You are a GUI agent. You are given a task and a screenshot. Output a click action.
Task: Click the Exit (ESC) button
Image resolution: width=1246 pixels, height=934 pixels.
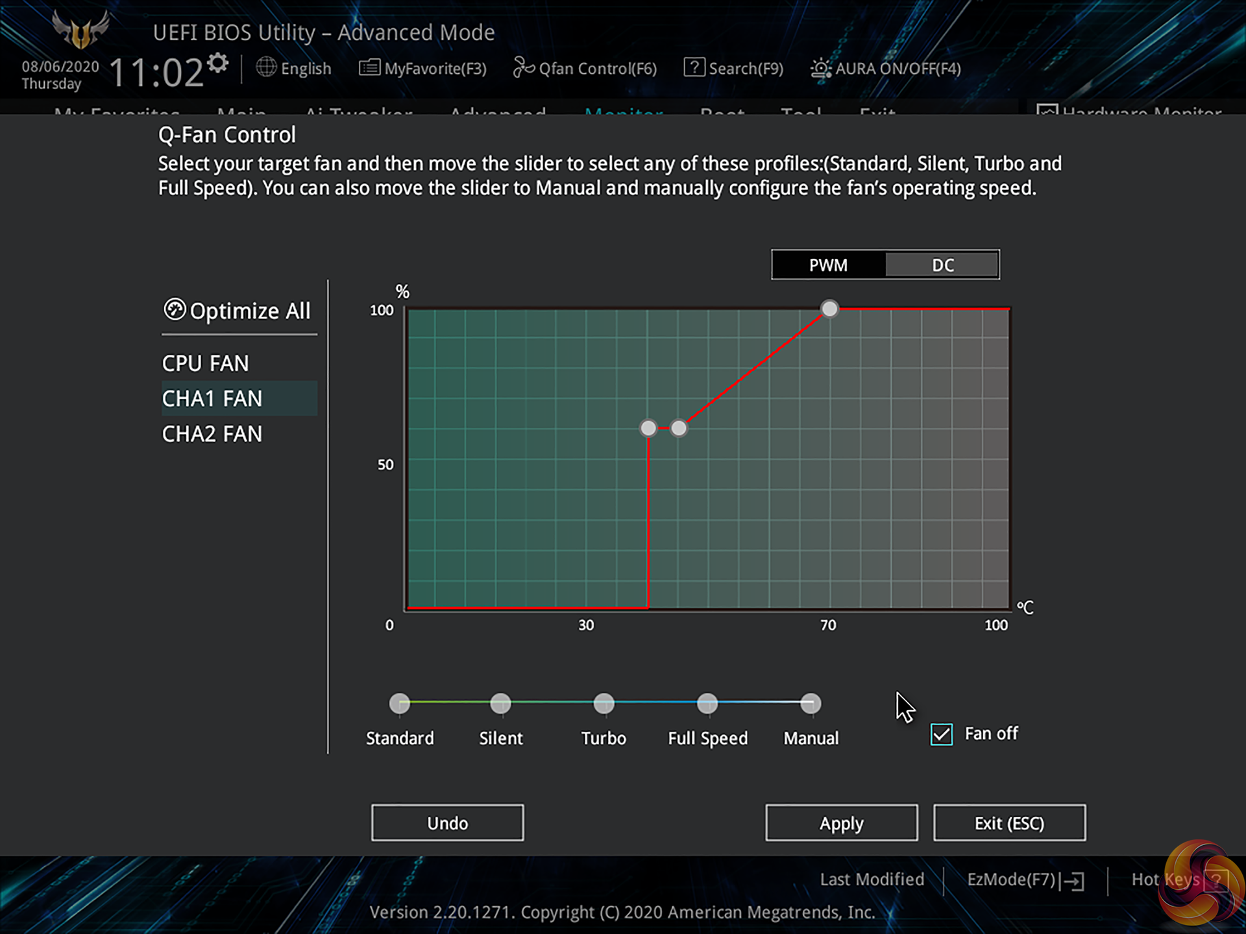coord(1009,822)
